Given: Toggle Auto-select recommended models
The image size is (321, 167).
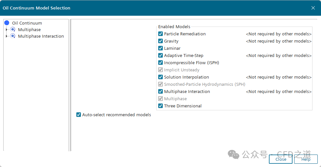Looking at the screenshot, I should click(x=79, y=115).
